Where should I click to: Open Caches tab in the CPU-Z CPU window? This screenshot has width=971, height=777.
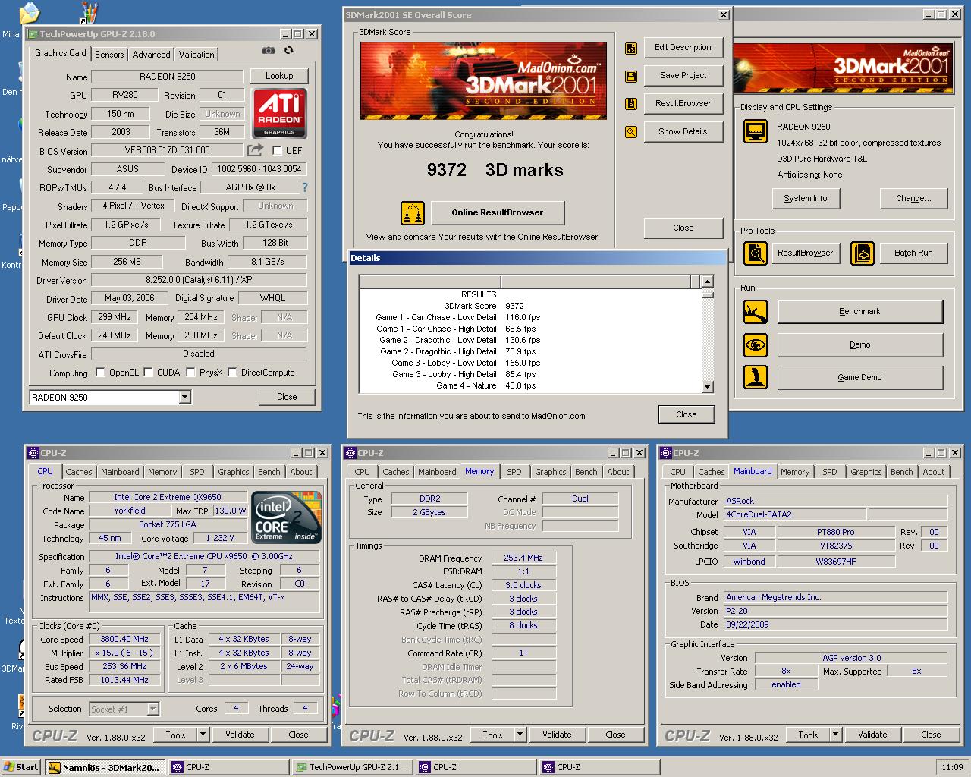point(79,472)
